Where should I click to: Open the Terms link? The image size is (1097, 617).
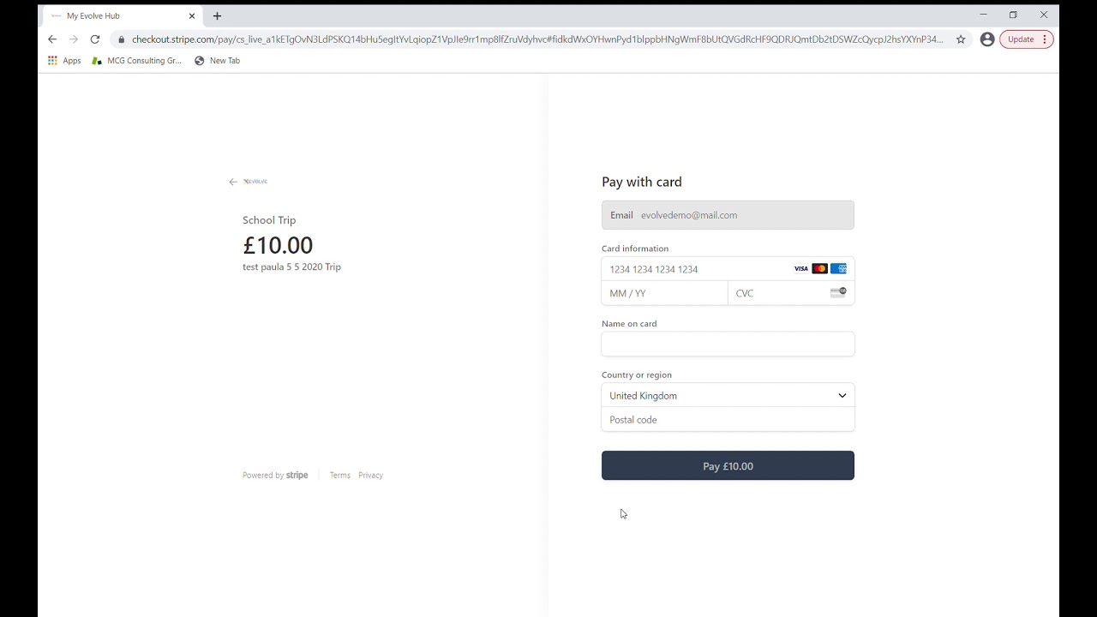click(x=340, y=476)
